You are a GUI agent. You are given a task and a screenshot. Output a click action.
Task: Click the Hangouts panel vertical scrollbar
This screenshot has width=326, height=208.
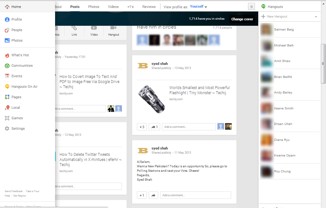click(x=323, y=64)
